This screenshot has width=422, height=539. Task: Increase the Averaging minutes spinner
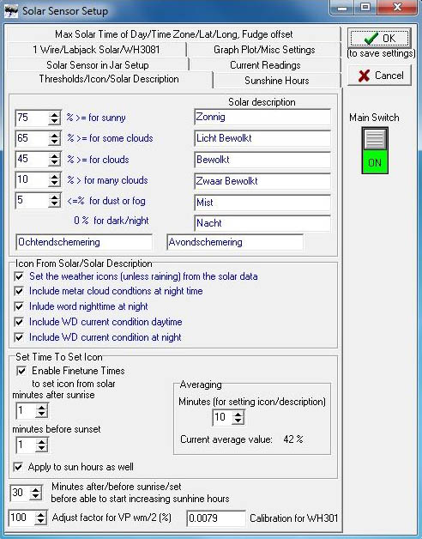(x=238, y=415)
